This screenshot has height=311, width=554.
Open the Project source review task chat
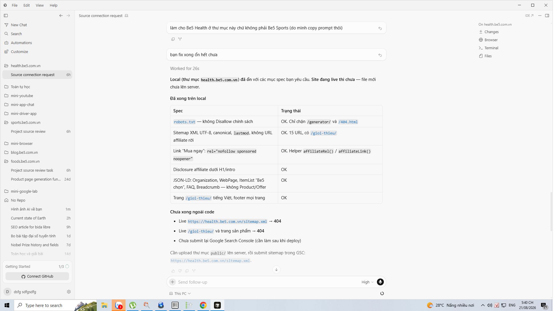tap(37, 170)
